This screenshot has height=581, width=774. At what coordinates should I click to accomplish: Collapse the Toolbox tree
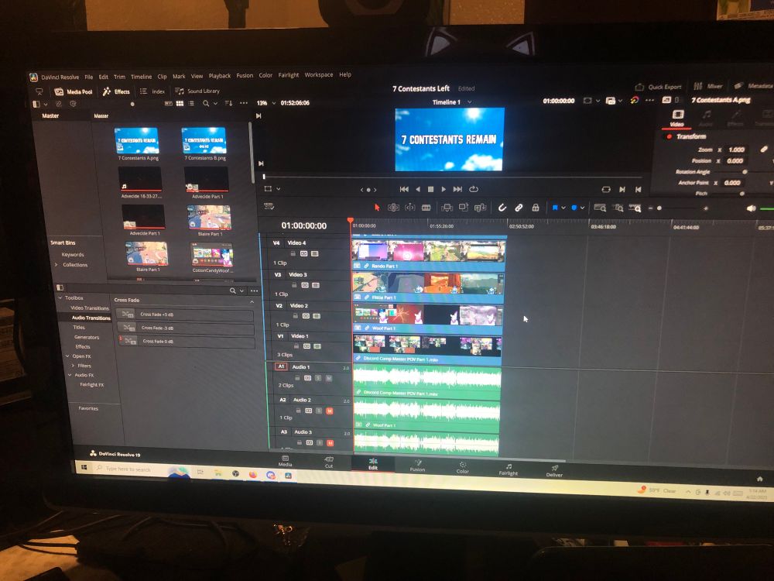click(x=60, y=298)
